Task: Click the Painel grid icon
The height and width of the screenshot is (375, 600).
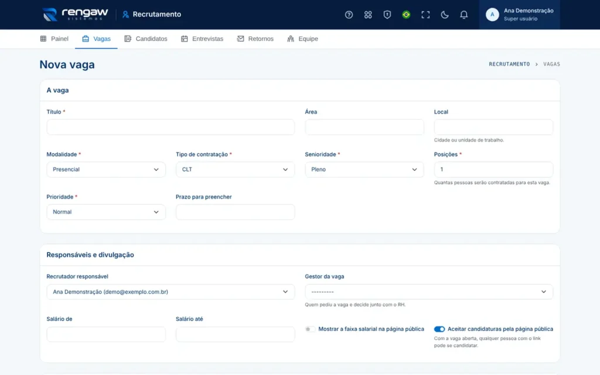Action: tap(43, 39)
